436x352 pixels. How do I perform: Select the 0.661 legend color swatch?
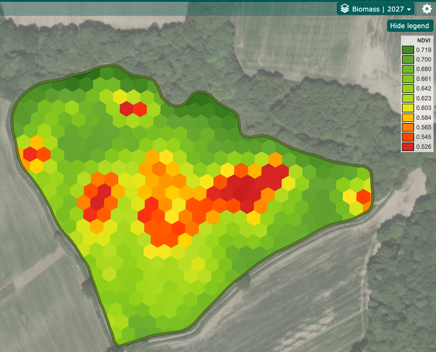[408, 79]
